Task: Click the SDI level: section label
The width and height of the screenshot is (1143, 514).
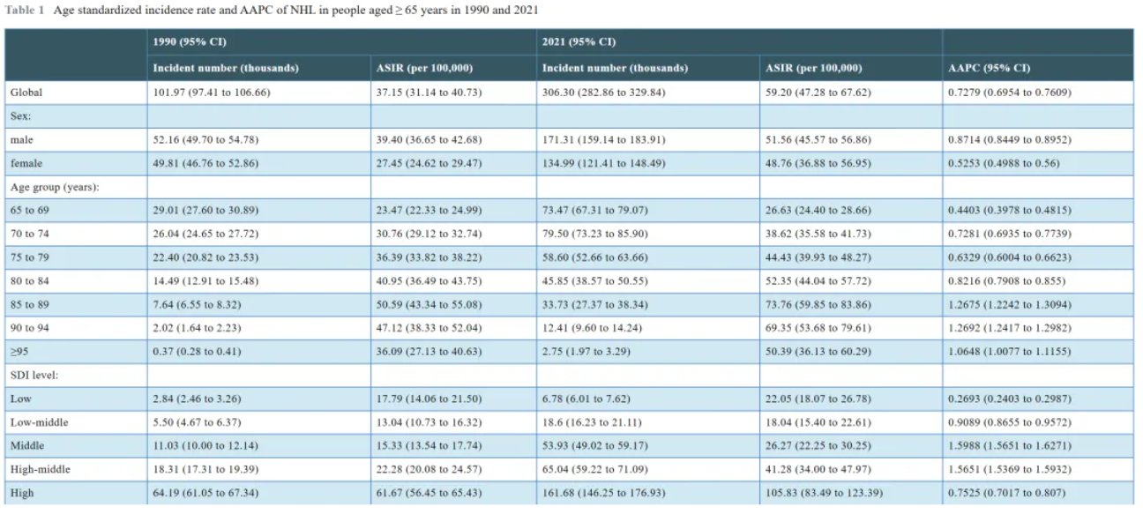Action: pyautogui.click(x=34, y=376)
